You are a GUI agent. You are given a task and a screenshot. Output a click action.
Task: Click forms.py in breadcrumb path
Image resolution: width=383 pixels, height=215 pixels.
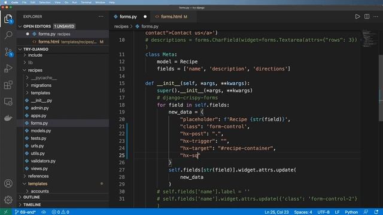tap(150, 26)
